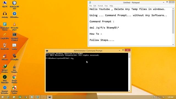The height and width of the screenshot is (99, 176).
Task: Open the Notepad File menu
Action: pos(90,6)
